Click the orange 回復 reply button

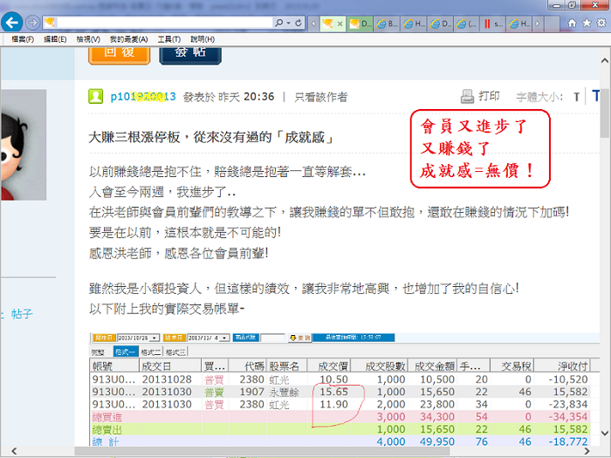coord(120,55)
